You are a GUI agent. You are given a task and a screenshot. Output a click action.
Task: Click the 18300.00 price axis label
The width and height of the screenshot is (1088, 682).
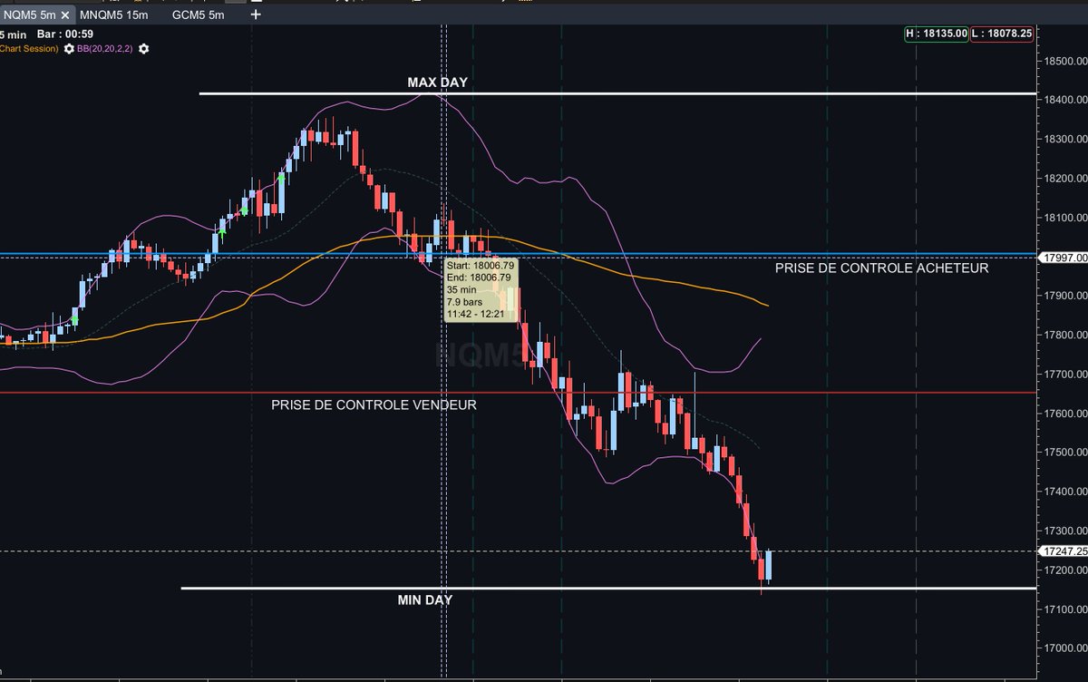[x=1066, y=140]
